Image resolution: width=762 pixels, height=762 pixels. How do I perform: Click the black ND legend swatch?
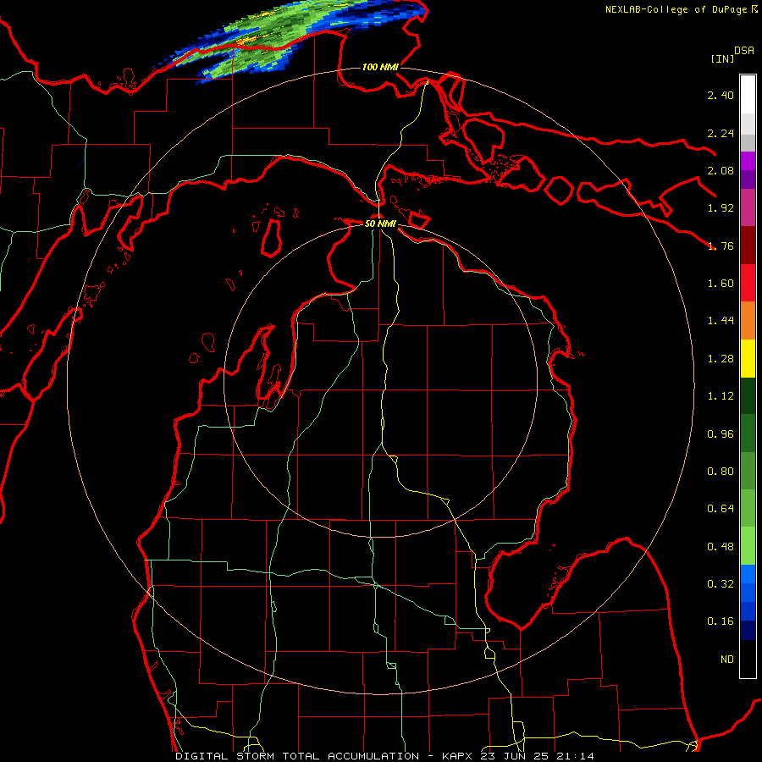748,659
